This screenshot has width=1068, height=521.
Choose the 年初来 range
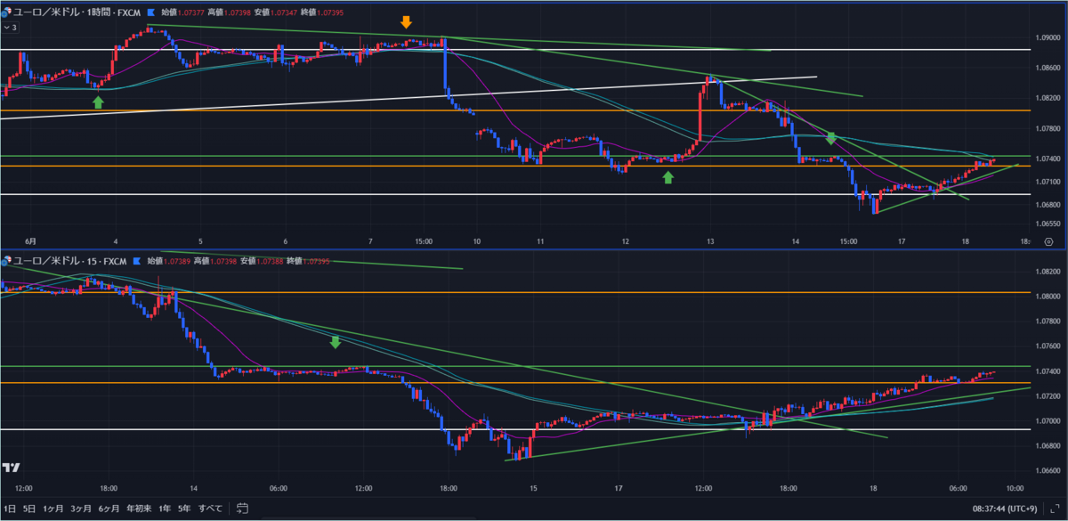coord(140,508)
